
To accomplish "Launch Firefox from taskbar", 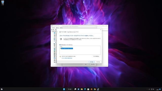I will (91, 89).
